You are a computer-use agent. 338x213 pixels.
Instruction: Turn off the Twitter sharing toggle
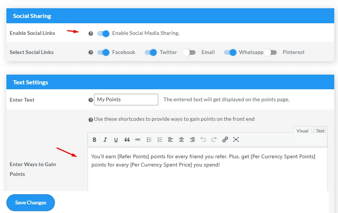pyautogui.click(x=151, y=52)
